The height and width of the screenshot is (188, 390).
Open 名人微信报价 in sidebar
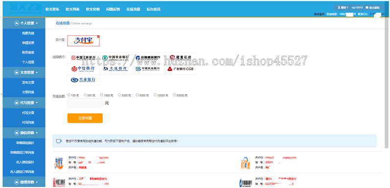[x=25, y=162]
